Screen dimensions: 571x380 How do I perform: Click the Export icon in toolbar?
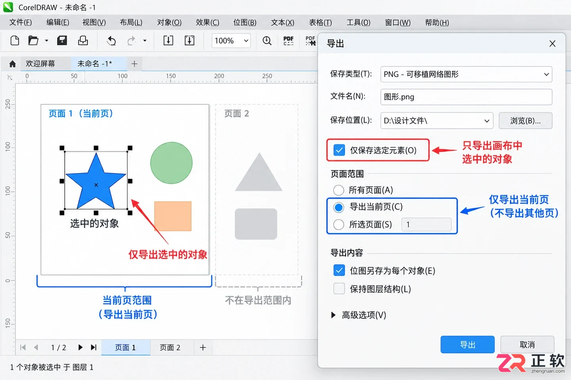point(190,40)
